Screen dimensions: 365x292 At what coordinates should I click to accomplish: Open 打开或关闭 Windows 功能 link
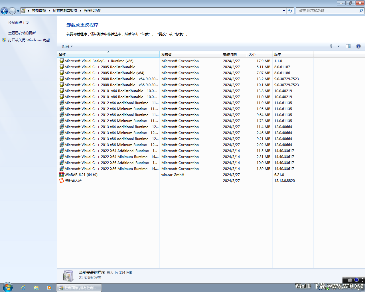click(29, 40)
